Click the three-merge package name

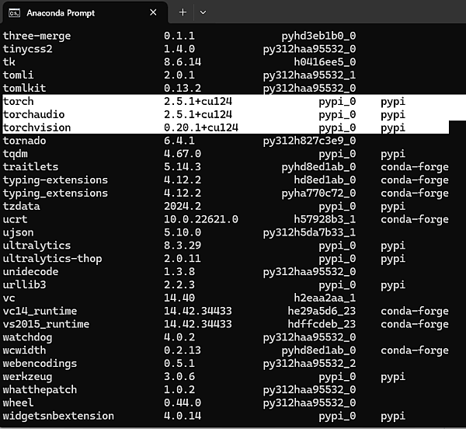[37, 36]
